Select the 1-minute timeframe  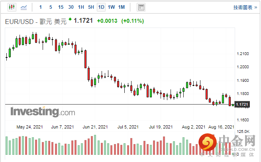(x=40, y=7)
